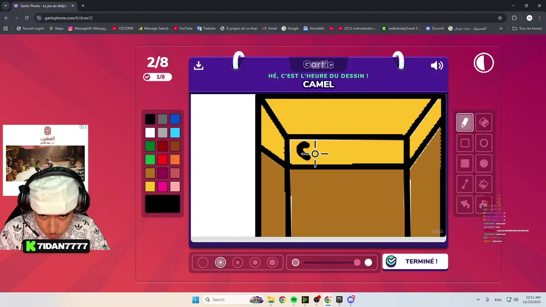Mute game sound with the speaker icon
546x307 pixels.
click(437, 65)
